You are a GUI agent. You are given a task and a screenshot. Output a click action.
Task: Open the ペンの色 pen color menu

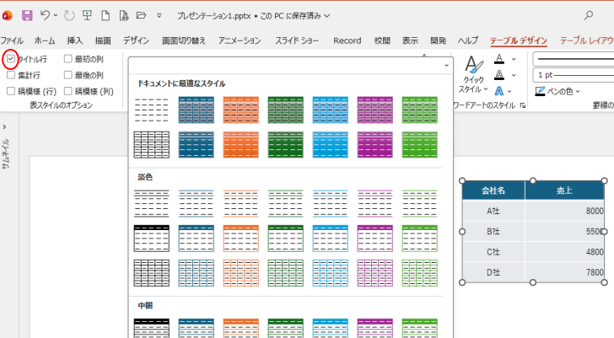click(557, 91)
